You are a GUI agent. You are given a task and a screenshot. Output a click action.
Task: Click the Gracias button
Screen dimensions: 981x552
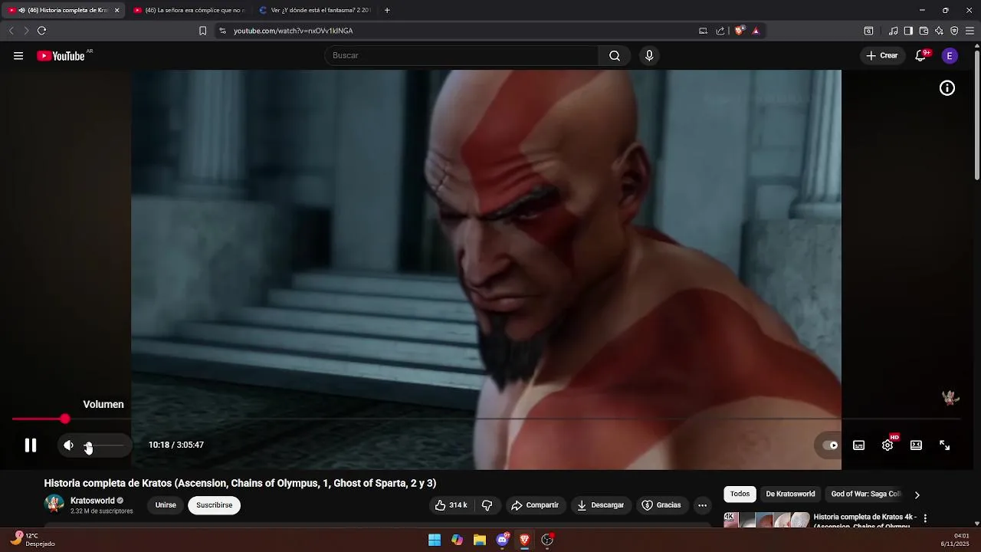[x=661, y=505]
